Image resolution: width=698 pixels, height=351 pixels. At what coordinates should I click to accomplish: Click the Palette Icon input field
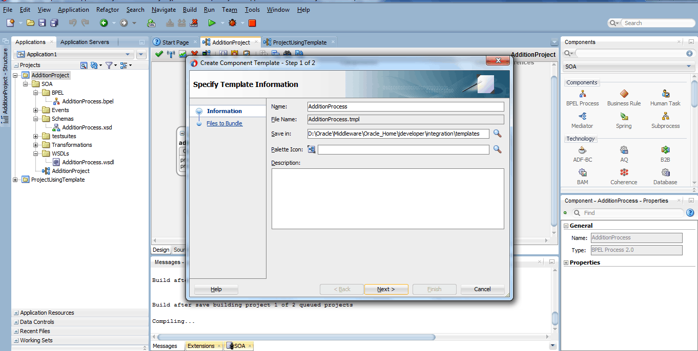click(403, 149)
